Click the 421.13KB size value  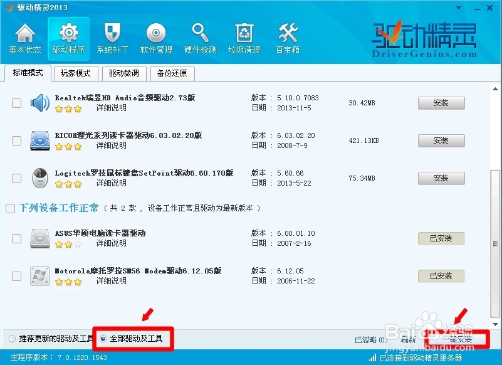pyautogui.click(x=363, y=140)
